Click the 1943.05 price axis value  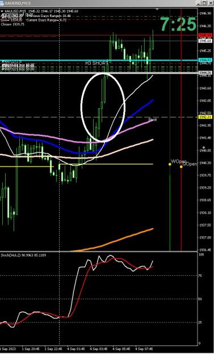coord(205,100)
